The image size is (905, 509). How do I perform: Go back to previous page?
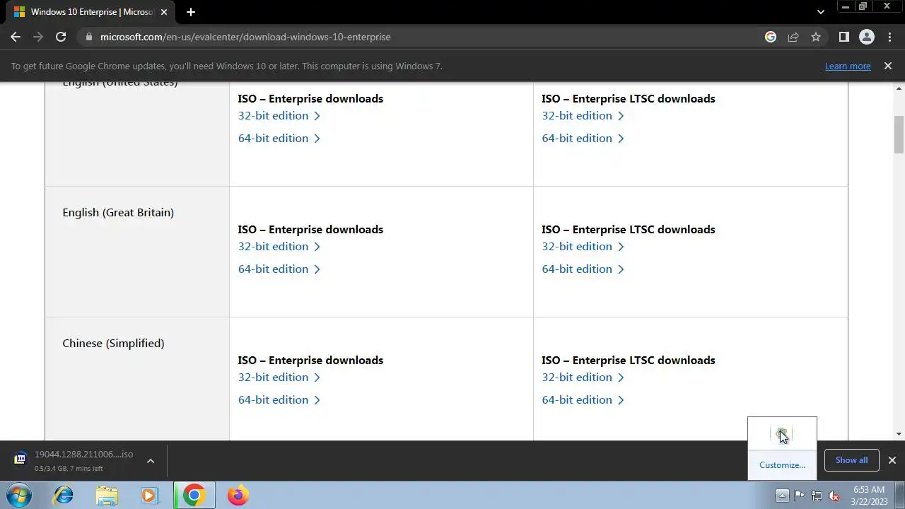pos(16,37)
